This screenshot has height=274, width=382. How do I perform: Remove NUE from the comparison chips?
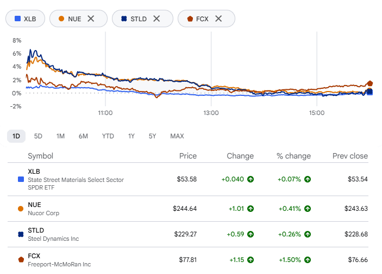(x=91, y=19)
